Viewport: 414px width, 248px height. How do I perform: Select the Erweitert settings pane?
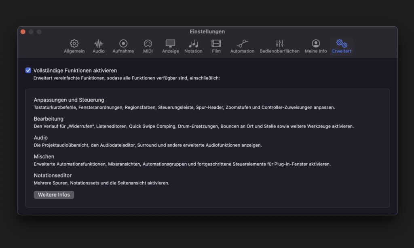(342, 46)
